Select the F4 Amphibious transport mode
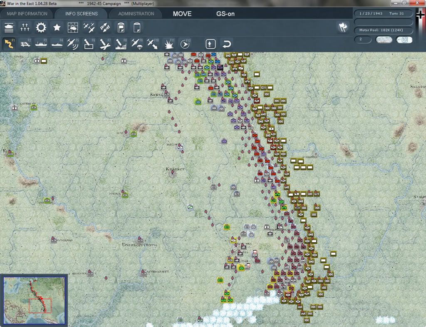This screenshot has width=426, height=327. [x=57, y=44]
